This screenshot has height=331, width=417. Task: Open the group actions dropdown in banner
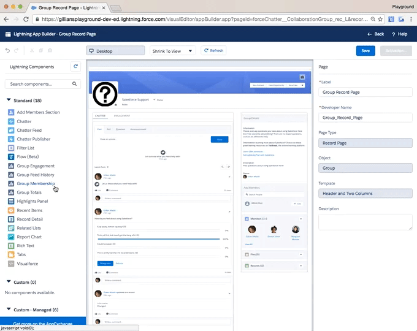302,85
